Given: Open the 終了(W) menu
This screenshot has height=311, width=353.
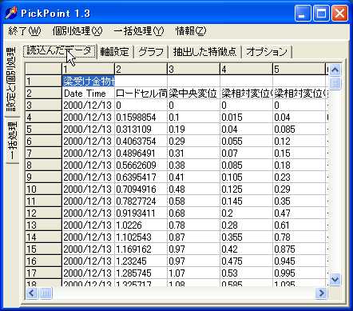Looking at the screenshot, I should pos(25,31).
